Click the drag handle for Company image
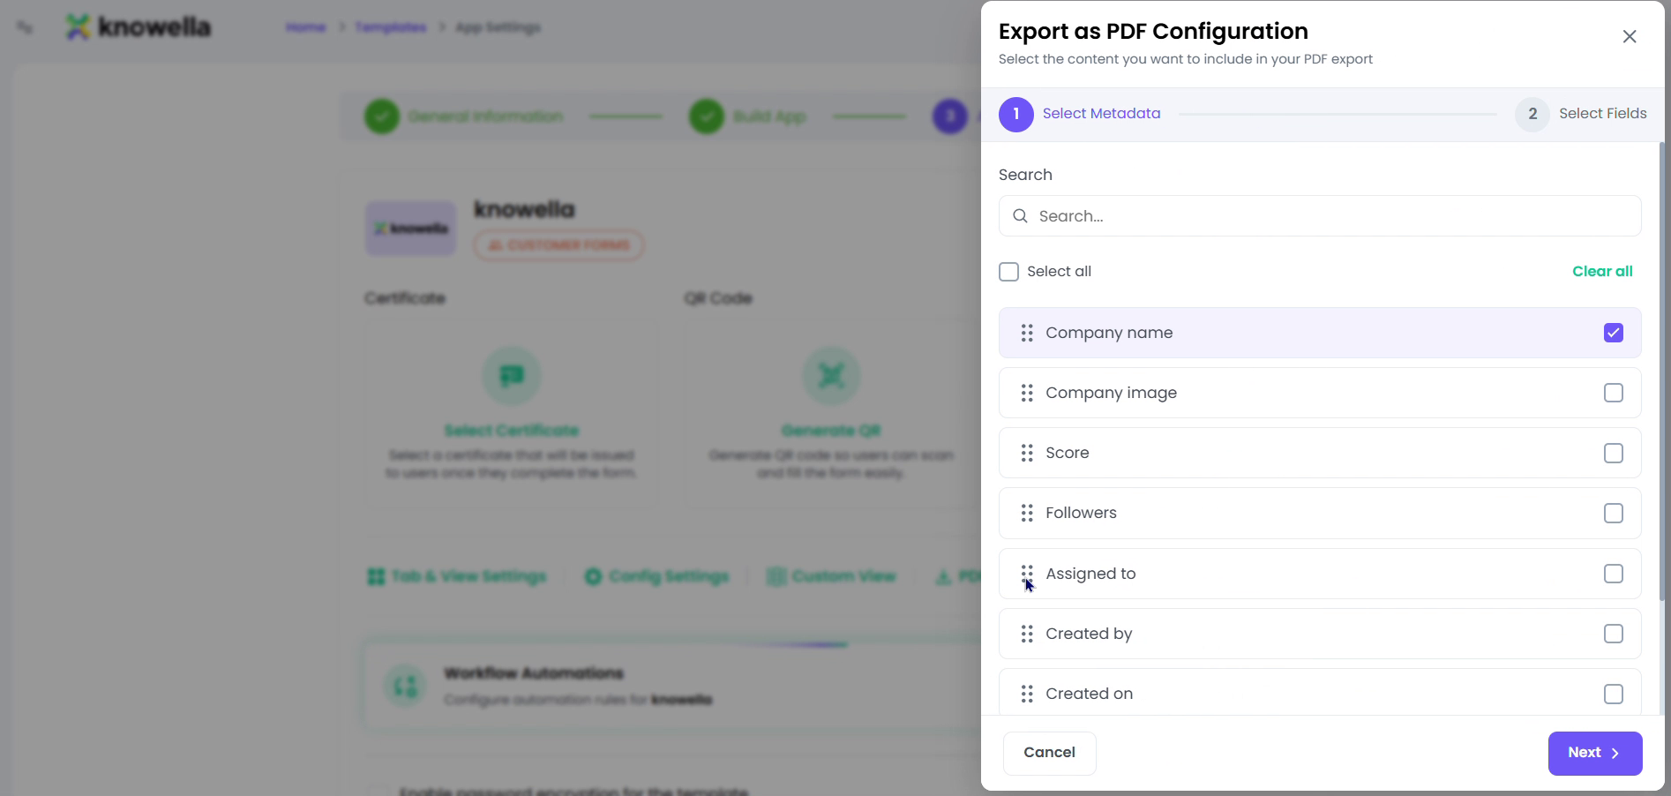 pos(1027,393)
